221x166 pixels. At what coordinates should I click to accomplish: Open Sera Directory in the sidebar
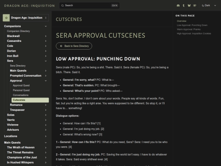coord(18,66)
